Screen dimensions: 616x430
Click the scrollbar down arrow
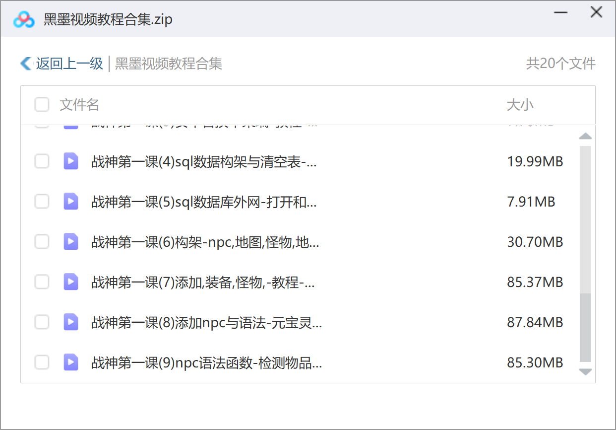(x=586, y=371)
